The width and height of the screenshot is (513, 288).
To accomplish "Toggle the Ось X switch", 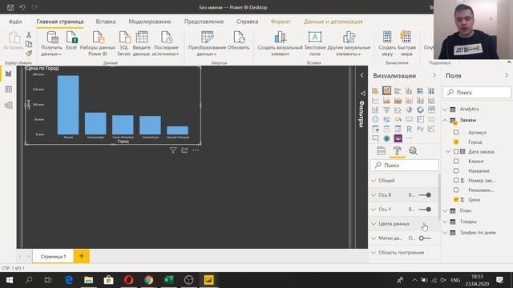I will [425, 195].
